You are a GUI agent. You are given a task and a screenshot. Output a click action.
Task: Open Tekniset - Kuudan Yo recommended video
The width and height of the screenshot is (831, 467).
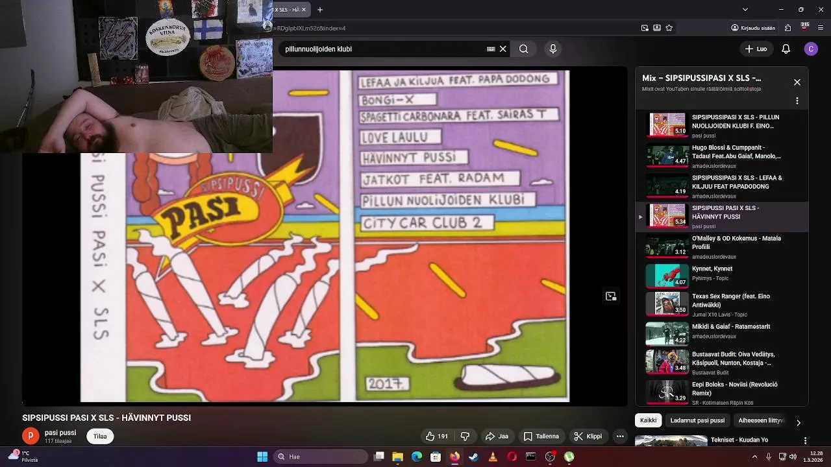[739, 440]
